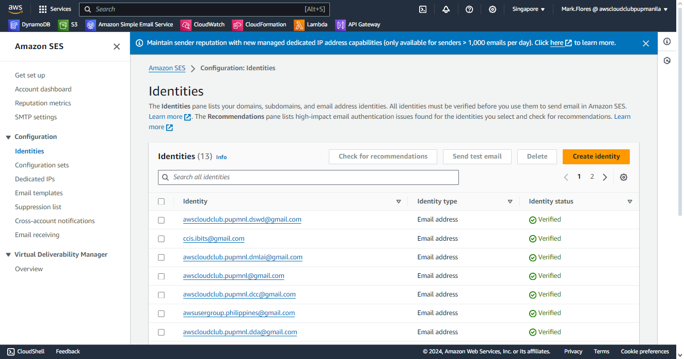Open the info panel icon on right
Screen dimensions: 684x359
pos(667,42)
